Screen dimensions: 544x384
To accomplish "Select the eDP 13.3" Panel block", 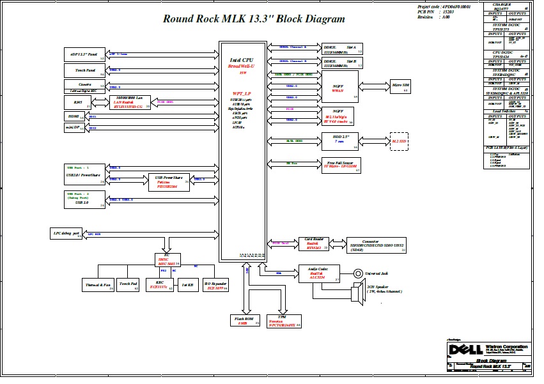I will [x=84, y=54].
